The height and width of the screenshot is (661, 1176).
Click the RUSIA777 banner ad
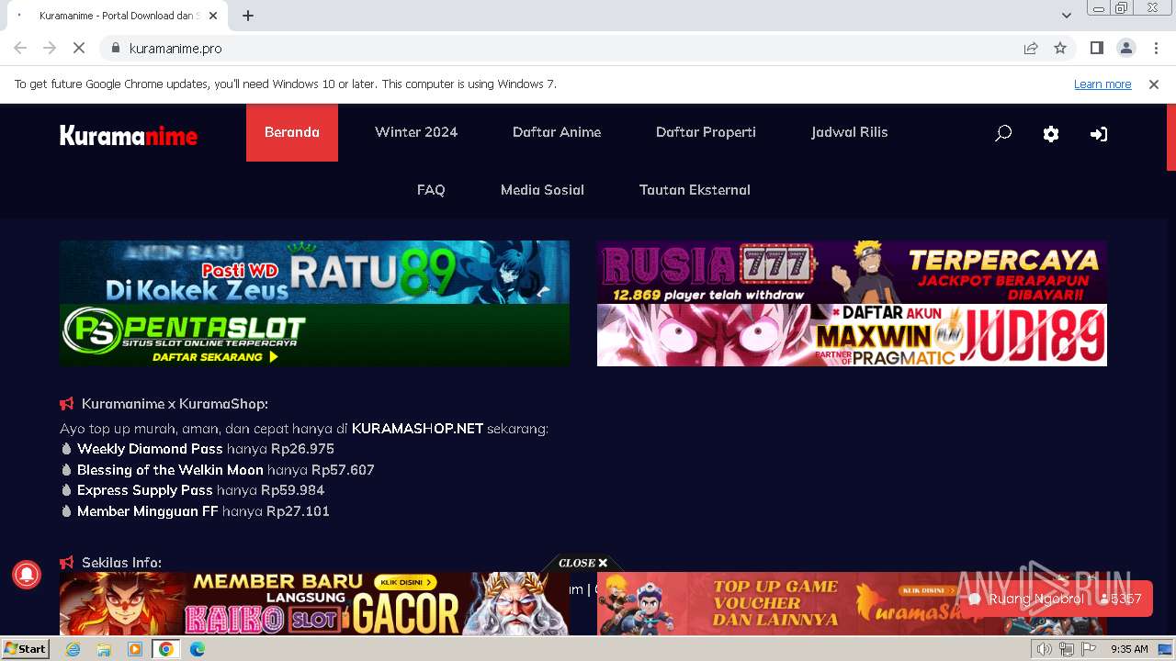click(852, 272)
